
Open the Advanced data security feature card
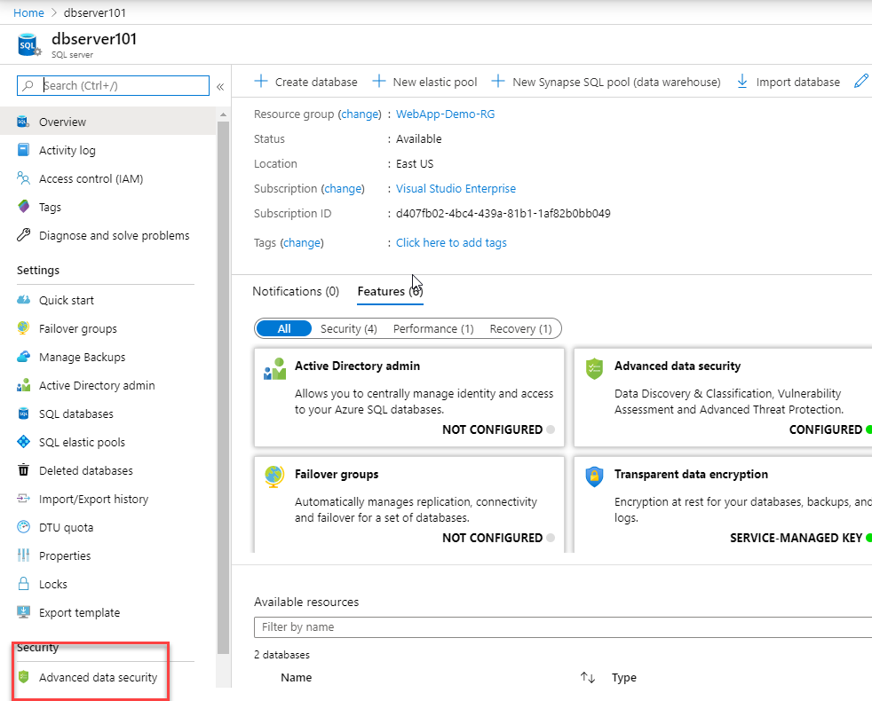[x=723, y=398]
